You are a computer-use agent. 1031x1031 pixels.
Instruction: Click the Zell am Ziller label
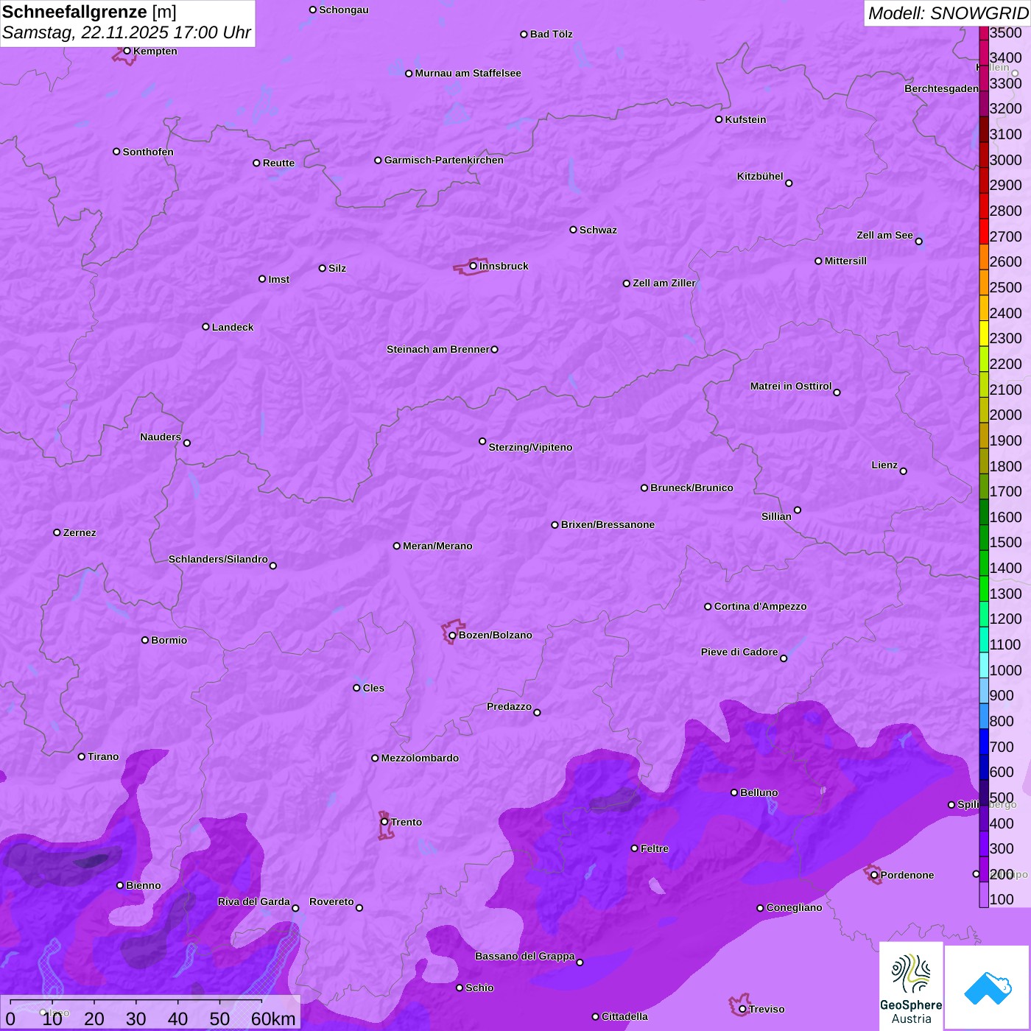coord(664,283)
